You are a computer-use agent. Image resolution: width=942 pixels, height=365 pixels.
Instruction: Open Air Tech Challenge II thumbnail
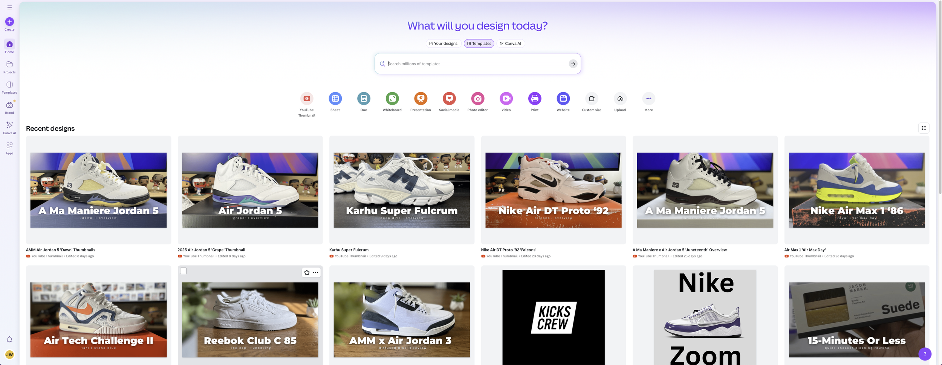[98, 315]
